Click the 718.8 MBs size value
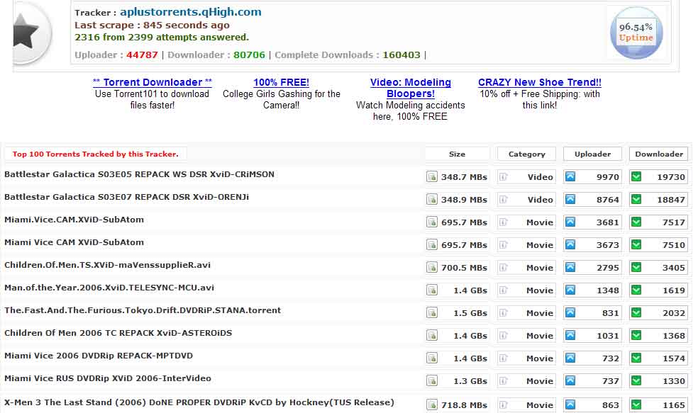 [x=464, y=405]
